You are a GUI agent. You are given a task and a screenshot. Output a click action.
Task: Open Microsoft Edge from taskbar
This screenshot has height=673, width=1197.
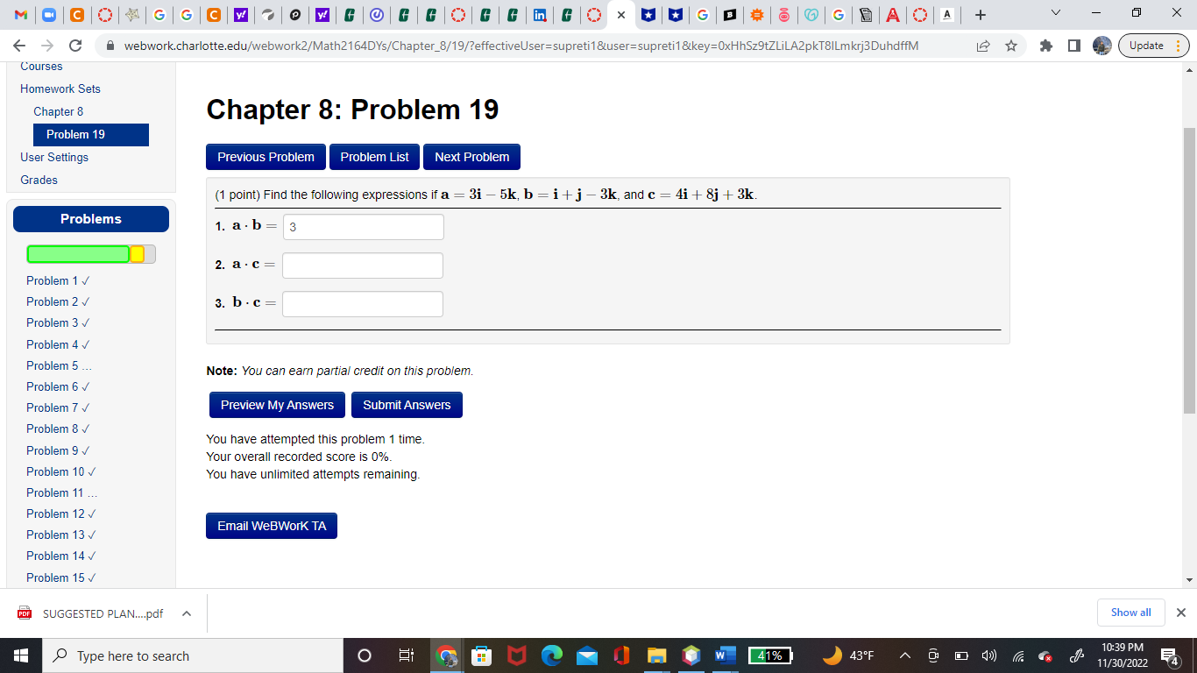pos(551,655)
